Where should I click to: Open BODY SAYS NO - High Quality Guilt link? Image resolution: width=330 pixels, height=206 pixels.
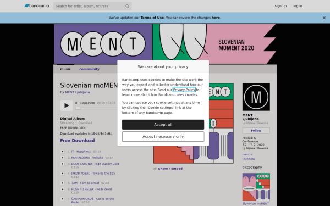click(95, 164)
